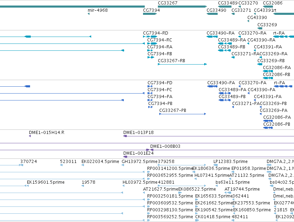Image resolution: width=294 pixels, height=222 pixels.
Task: Select the CG43391-RA transcript label
Action: pos(268,47)
